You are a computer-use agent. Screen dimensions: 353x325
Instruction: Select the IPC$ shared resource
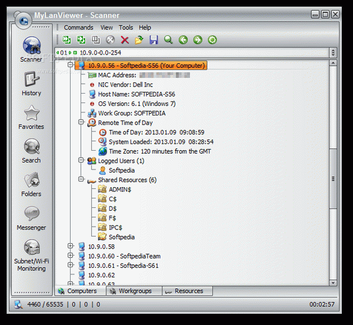click(x=110, y=227)
